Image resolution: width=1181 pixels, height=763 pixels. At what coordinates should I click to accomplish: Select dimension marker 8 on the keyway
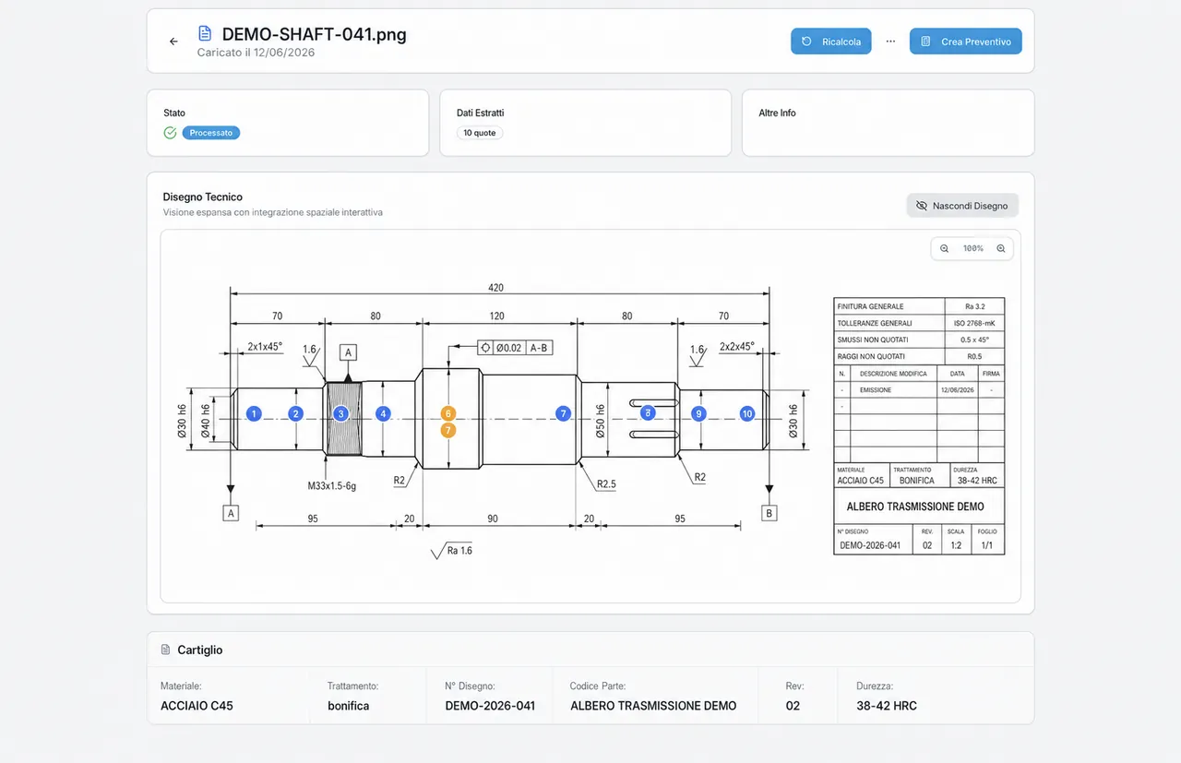tap(648, 414)
